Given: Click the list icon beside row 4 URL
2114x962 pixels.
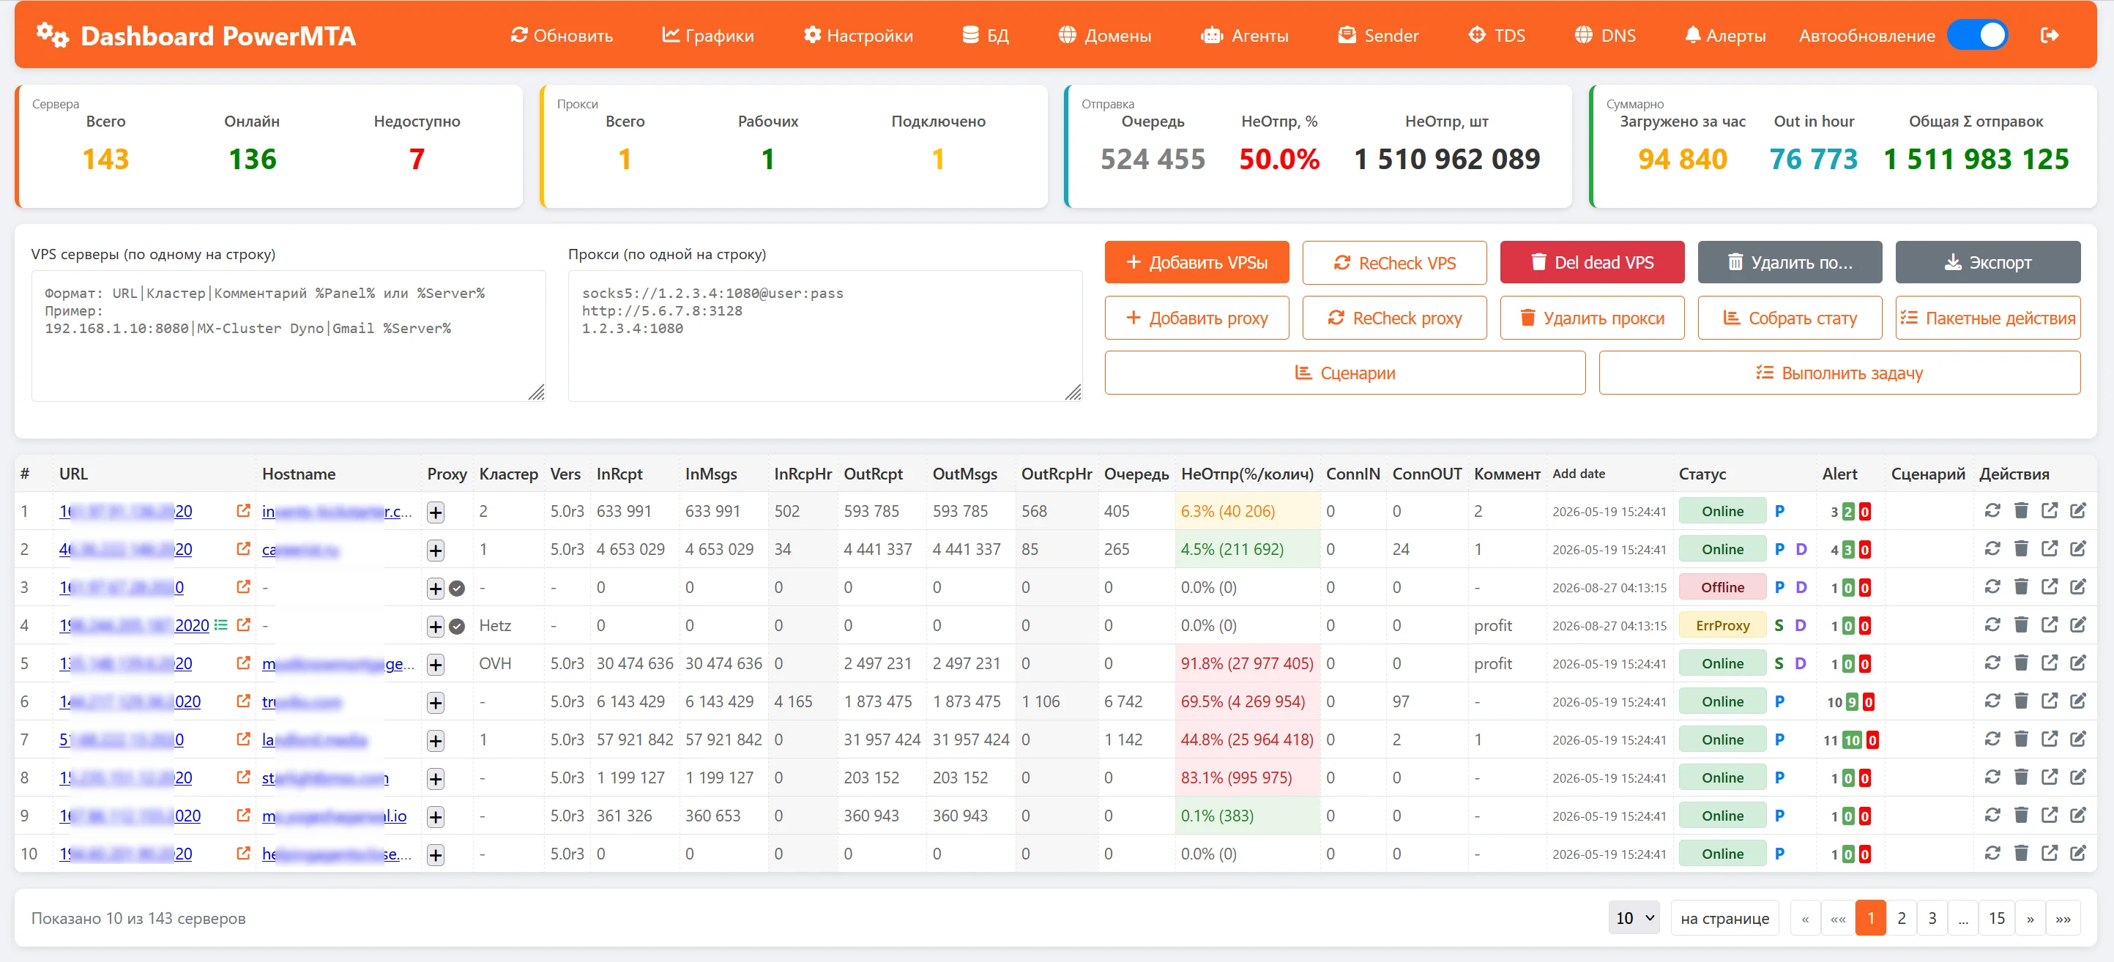Looking at the screenshot, I should (x=220, y=624).
